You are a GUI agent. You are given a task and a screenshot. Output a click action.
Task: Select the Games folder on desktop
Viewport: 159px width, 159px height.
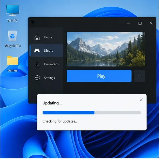pyautogui.click(x=12, y=64)
